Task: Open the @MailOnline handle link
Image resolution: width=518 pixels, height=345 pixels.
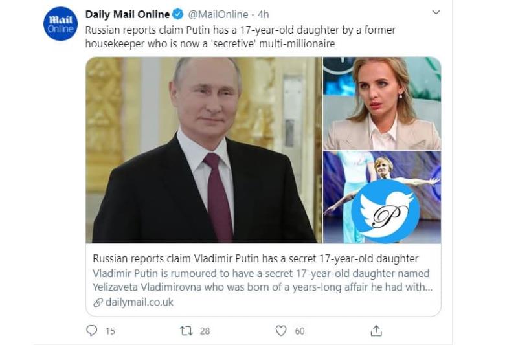Action: [218, 14]
